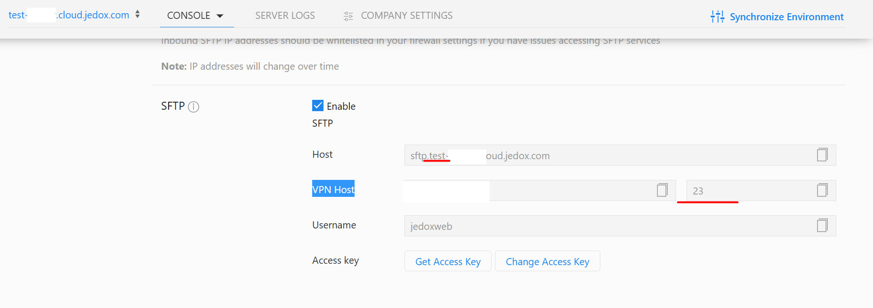Copy the port number 23
The image size is (873, 308).
click(822, 190)
